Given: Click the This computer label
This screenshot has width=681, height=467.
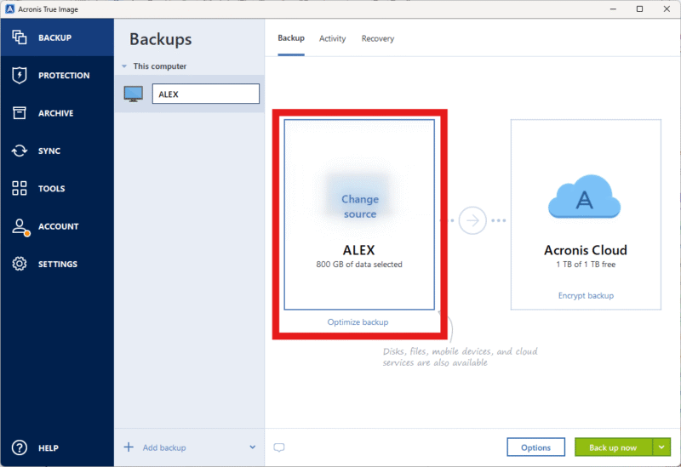Looking at the screenshot, I should (x=160, y=66).
